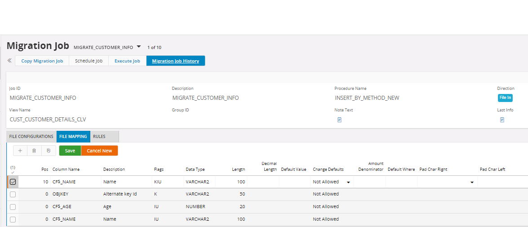Image resolution: width=528 pixels, height=227 pixels.
Task: Expand the Pad Char Right dropdown
Action: 472,182
